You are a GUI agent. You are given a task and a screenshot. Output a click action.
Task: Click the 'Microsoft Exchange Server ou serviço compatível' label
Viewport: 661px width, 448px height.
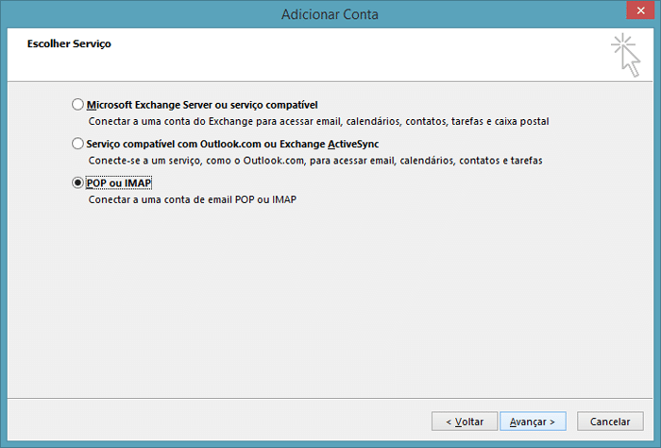pos(202,105)
